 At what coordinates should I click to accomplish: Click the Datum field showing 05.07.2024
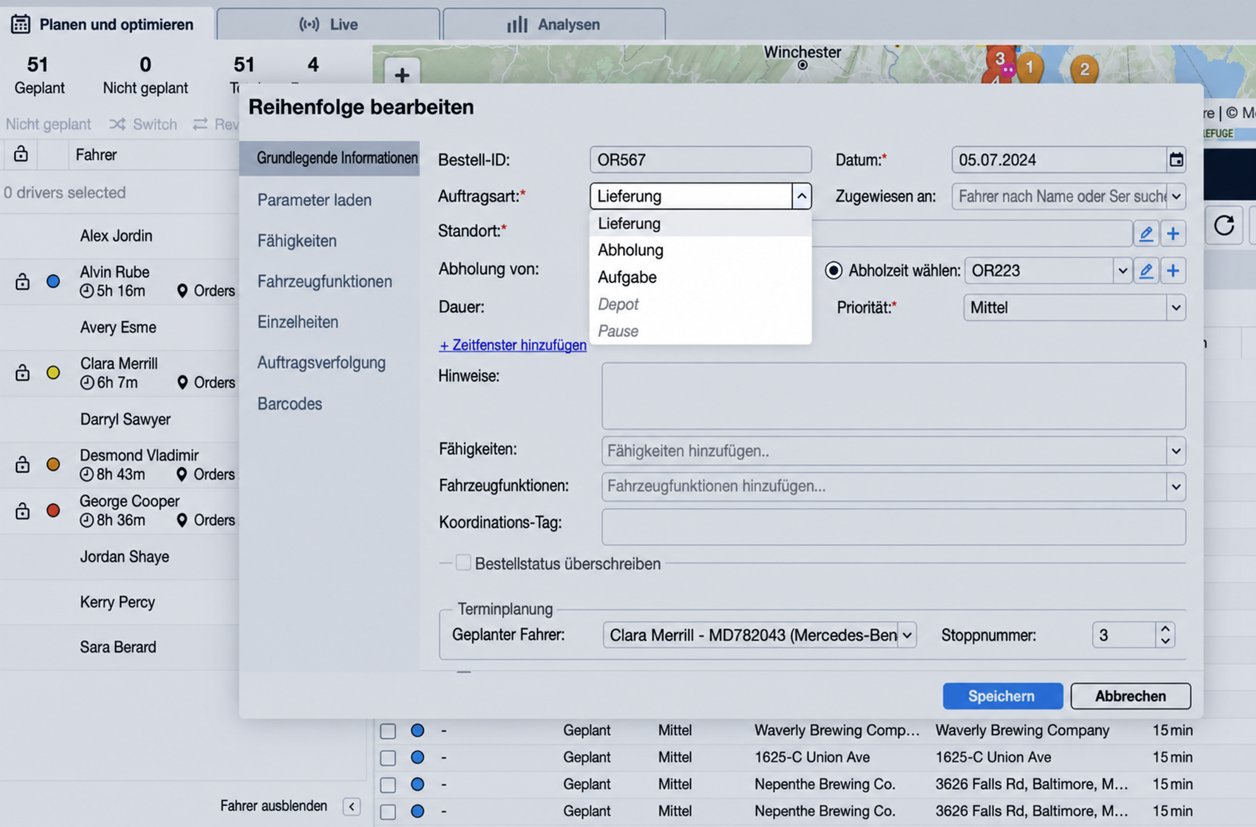(x=1059, y=160)
